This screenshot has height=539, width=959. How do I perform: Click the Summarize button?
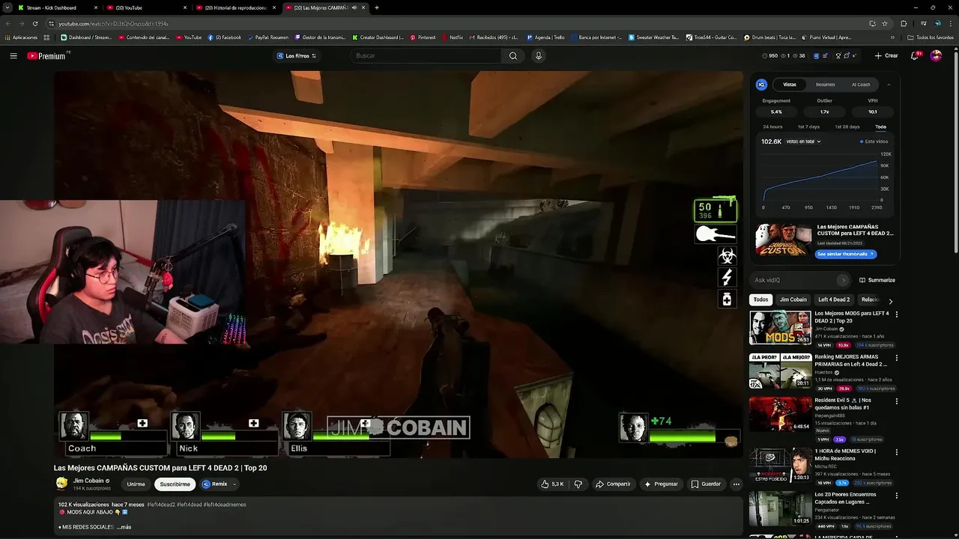877,280
